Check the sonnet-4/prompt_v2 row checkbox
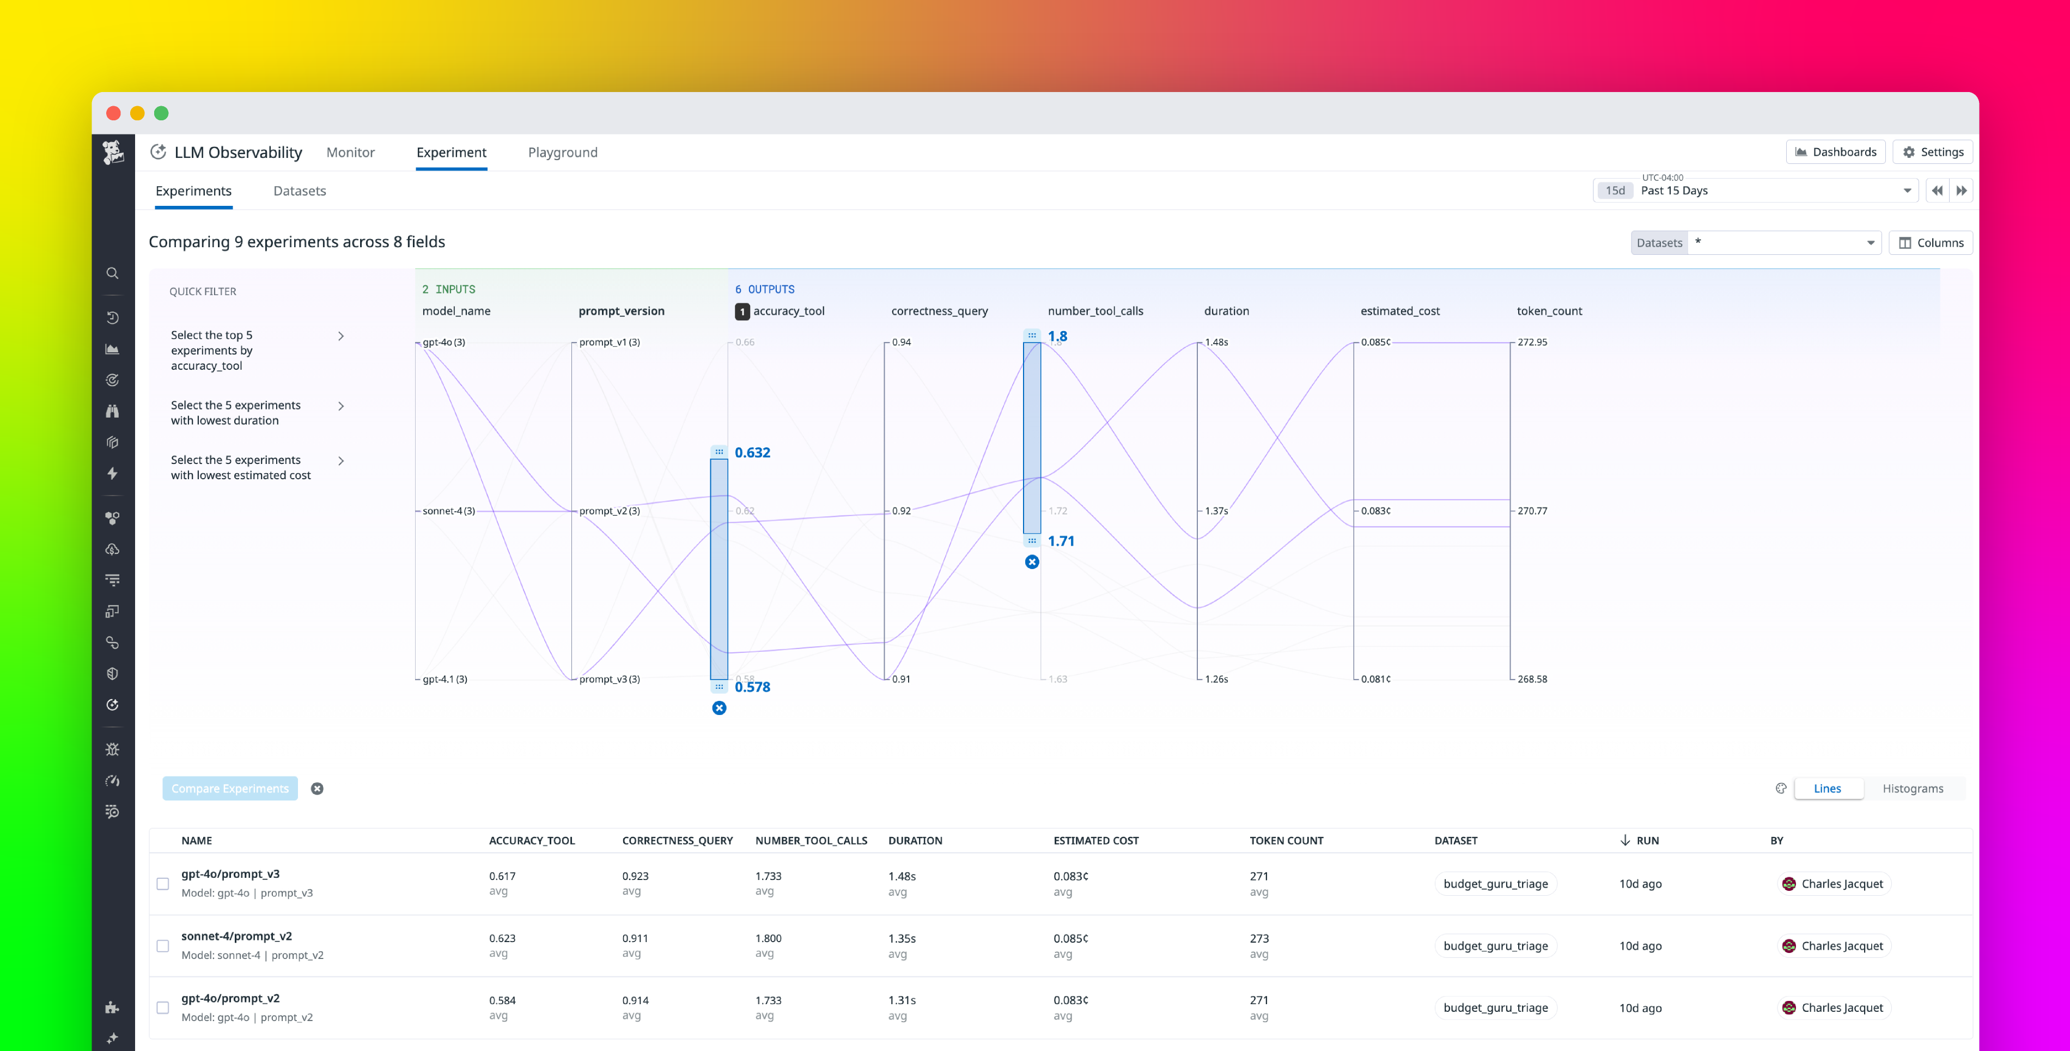Image resolution: width=2070 pixels, height=1051 pixels. pos(163,946)
